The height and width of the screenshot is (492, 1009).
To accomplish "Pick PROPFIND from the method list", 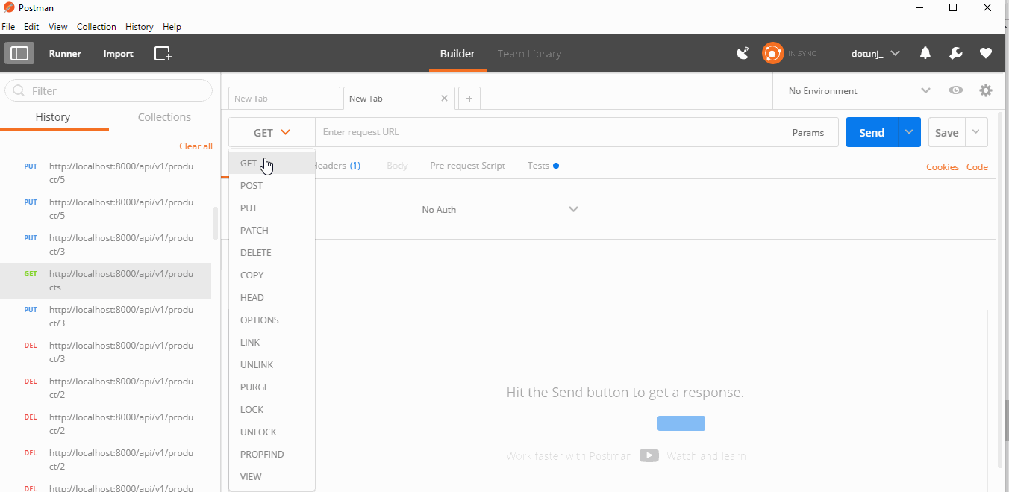I will click(x=272, y=454).
